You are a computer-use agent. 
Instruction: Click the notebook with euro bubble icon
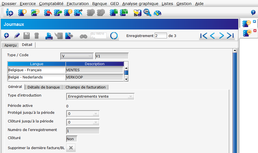pos(68,13)
